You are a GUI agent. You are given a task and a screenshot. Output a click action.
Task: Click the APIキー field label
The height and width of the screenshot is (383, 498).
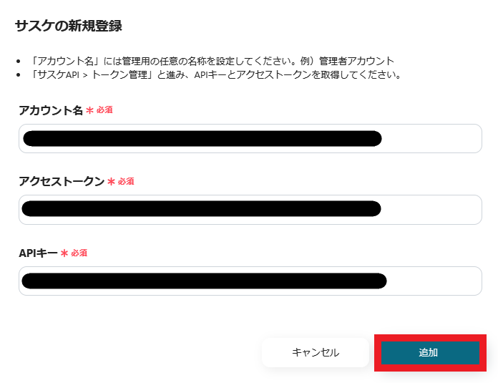click(39, 253)
